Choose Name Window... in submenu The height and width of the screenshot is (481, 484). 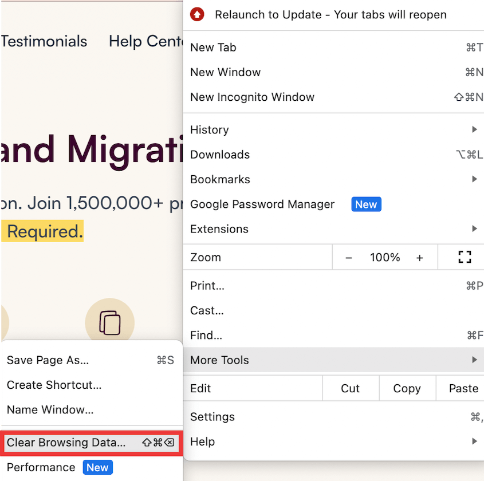coord(92,410)
